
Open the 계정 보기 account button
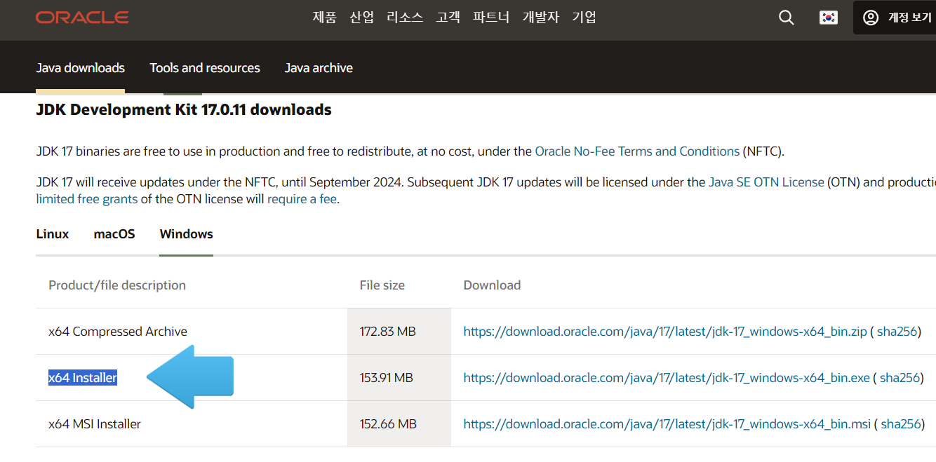[895, 18]
